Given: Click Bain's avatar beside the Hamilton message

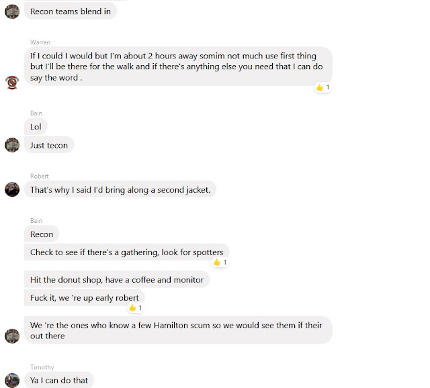Looking at the screenshot, I should [11, 335].
